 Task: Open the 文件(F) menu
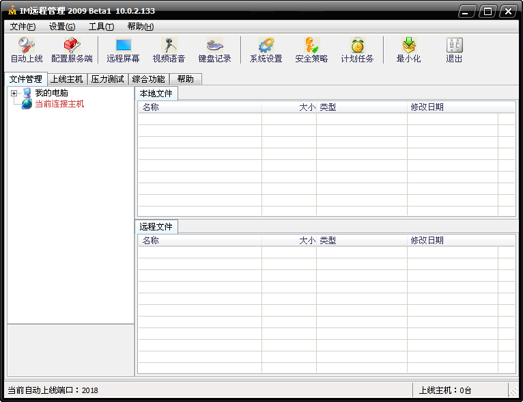click(x=23, y=27)
